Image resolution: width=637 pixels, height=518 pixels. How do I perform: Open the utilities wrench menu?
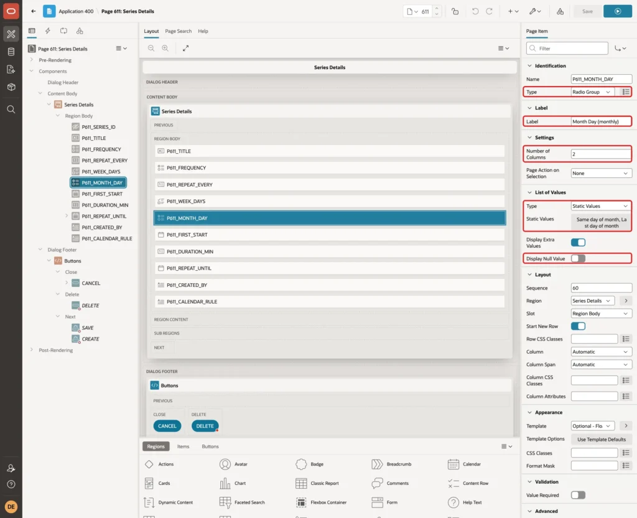534,11
